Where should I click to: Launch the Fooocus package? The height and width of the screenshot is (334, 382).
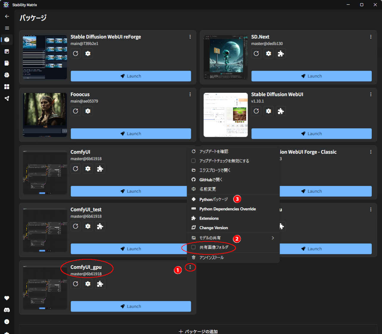131,134
